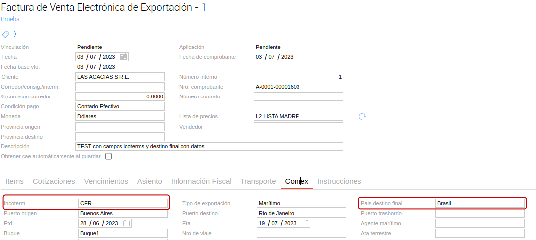Show the Transporte tab
The height and width of the screenshot is (240, 536).
[x=258, y=181]
